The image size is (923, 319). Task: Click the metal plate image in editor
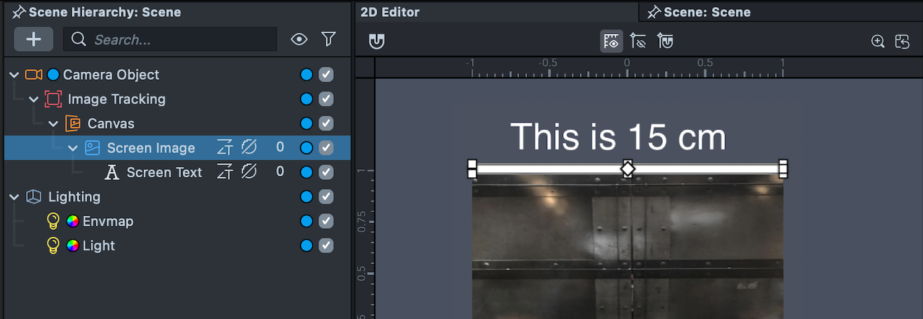(628, 247)
